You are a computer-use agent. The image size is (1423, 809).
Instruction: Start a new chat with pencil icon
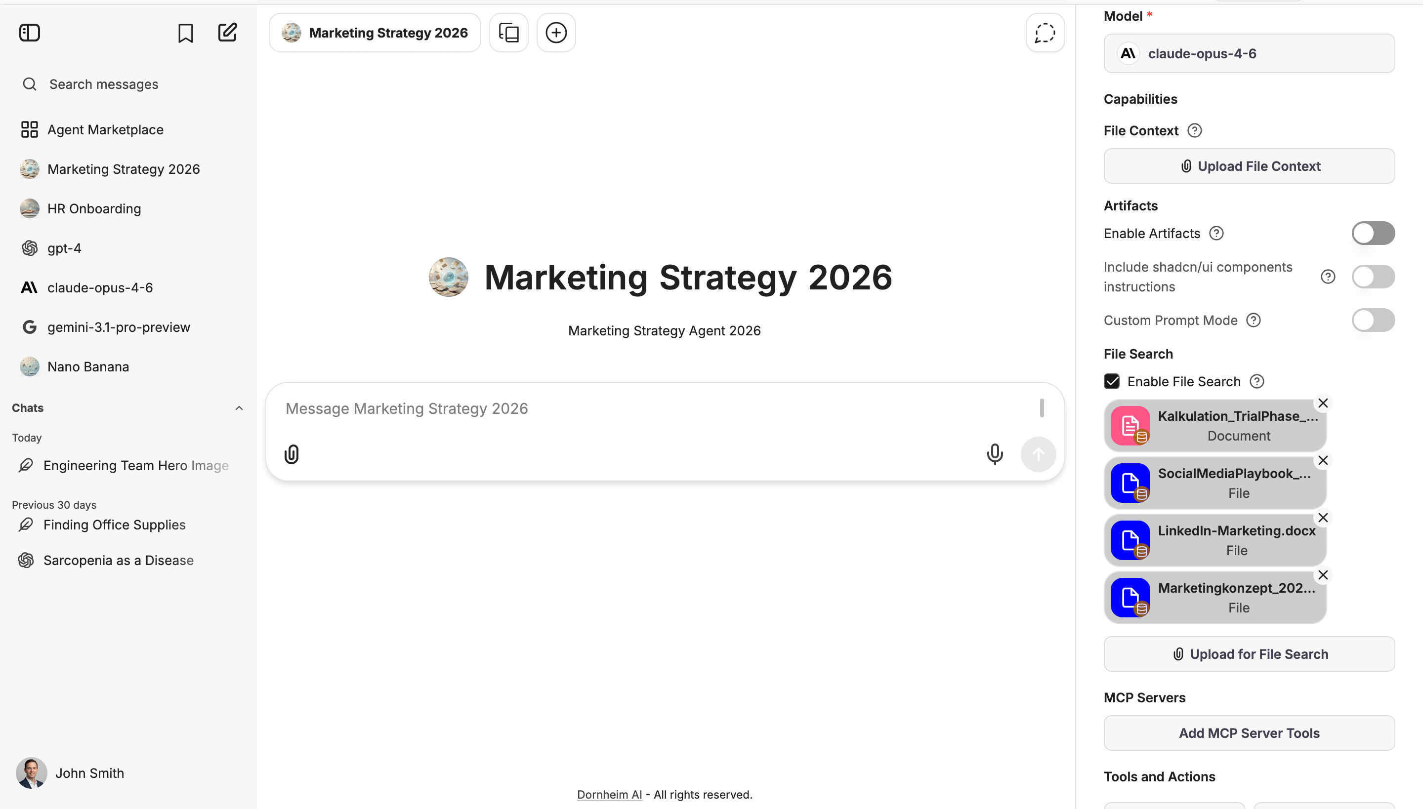coord(227,33)
